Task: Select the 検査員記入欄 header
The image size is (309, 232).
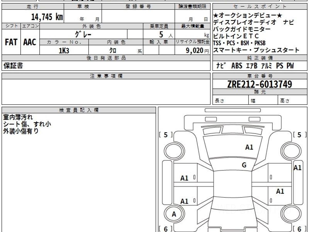Action: 79,110
